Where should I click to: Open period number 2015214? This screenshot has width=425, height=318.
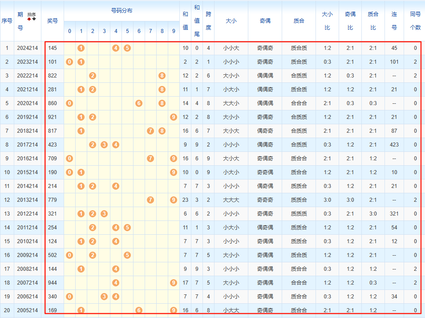coord(28,172)
